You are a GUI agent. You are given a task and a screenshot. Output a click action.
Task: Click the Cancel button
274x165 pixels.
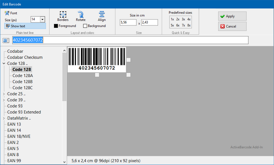(232, 26)
